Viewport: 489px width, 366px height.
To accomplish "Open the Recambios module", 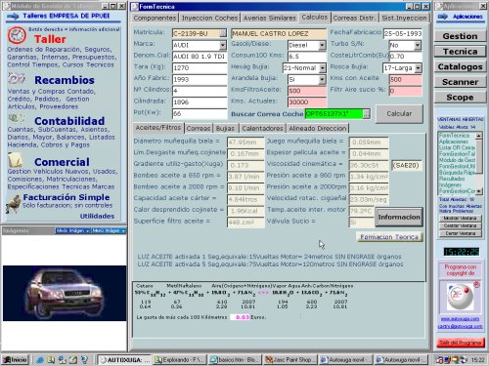I will [x=65, y=80].
